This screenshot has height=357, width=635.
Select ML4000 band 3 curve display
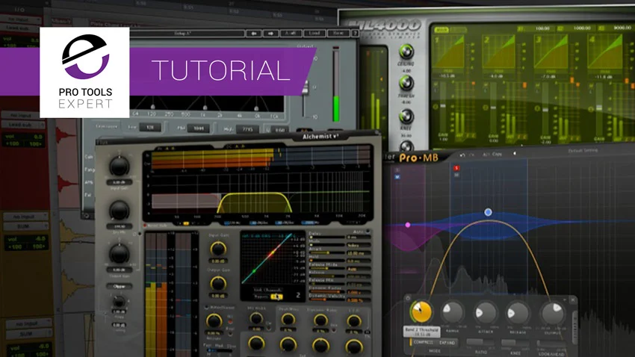click(x=551, y=52)
